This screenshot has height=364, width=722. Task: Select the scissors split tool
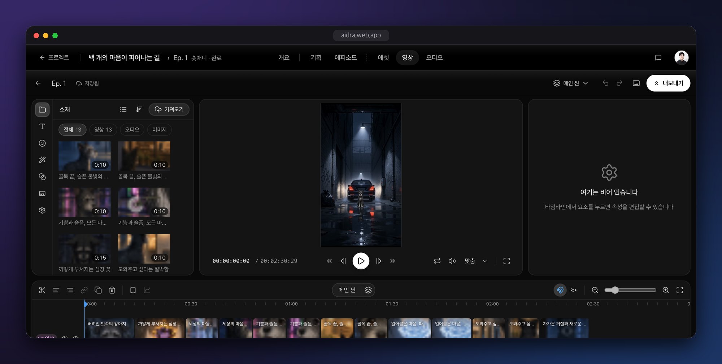point(42,290)
